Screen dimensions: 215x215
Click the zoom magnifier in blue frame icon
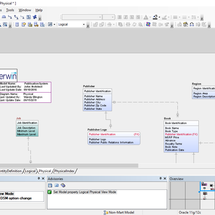pos(5,25)
